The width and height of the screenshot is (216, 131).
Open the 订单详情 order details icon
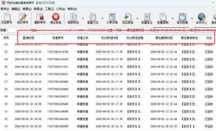pos(112,18)
